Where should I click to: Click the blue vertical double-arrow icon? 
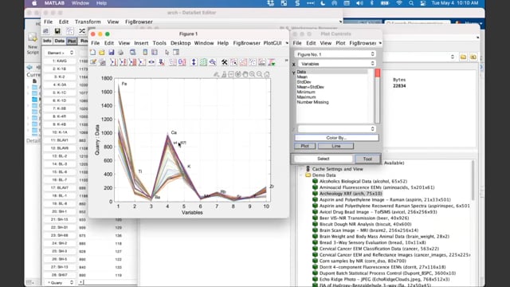(194, 62)
